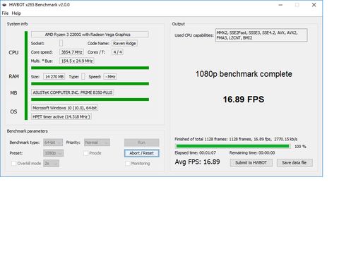
Task: Submit the score to HWBOT
Action: 251,162
